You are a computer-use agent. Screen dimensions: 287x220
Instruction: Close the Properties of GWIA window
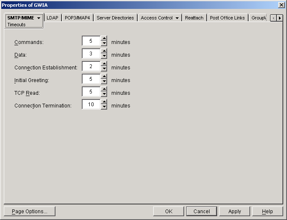(281, 5)
